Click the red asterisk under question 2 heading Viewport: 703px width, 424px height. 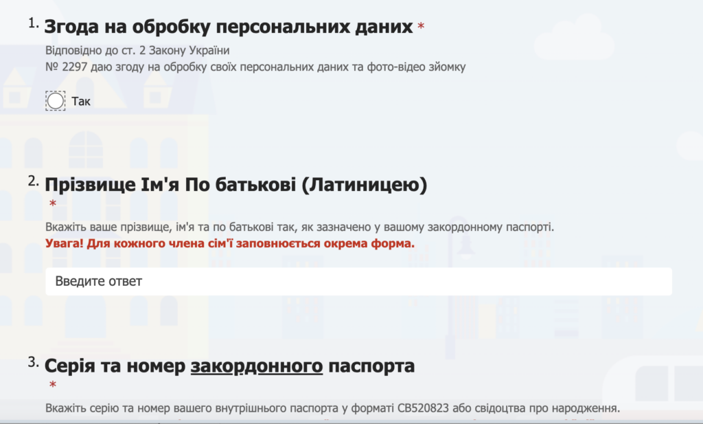coord(53,204)
